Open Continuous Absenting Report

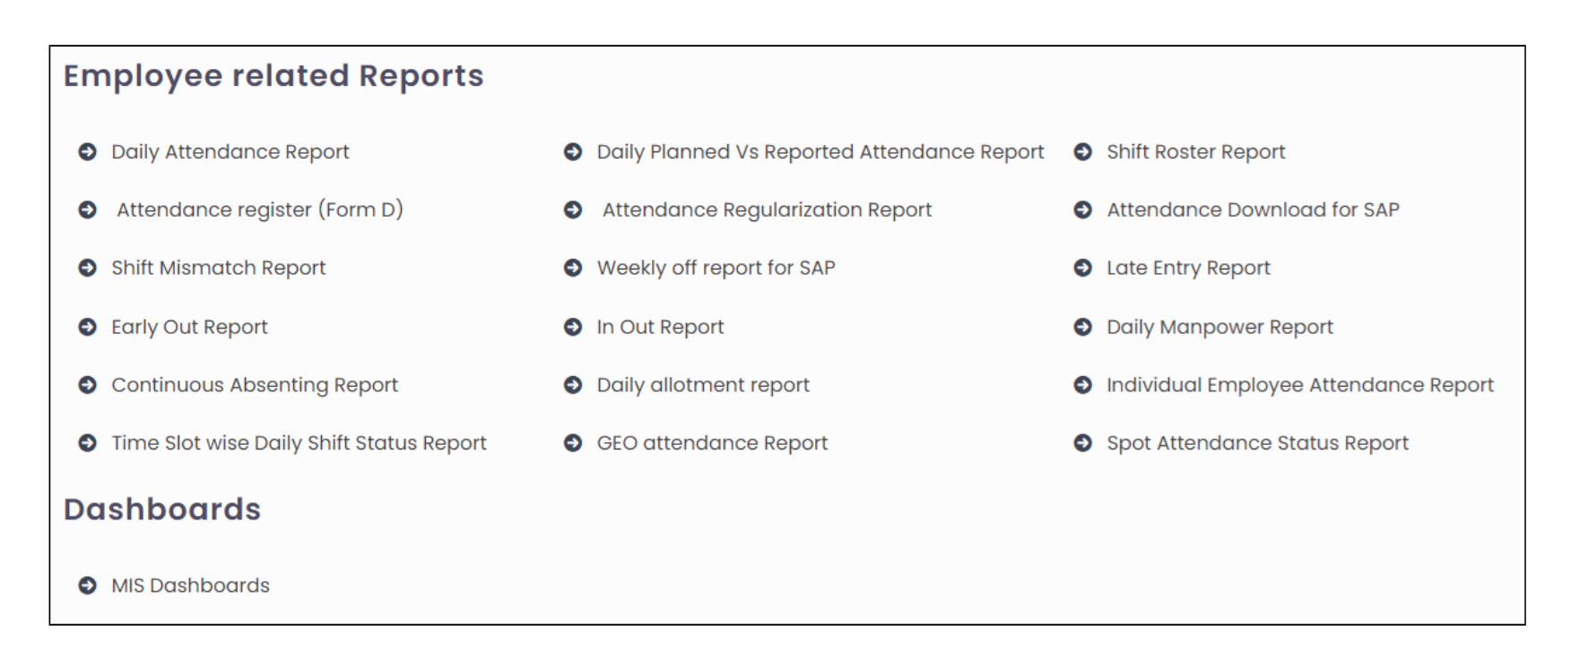(x=254, y=385)
